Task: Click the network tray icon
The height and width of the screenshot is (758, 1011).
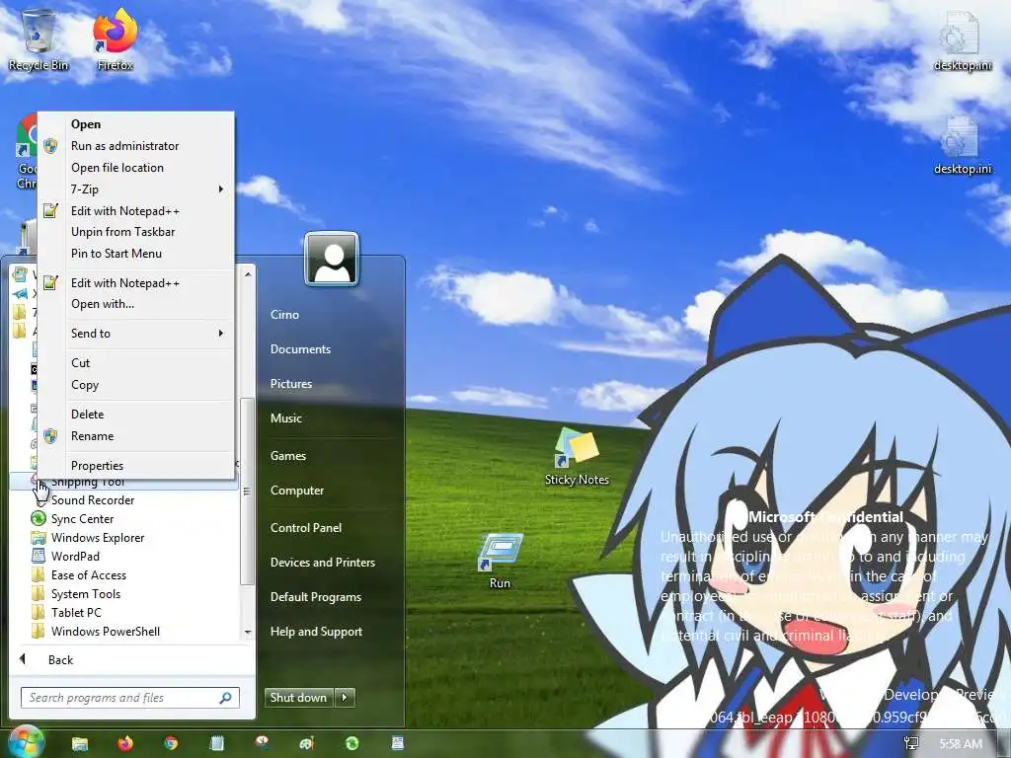Action: 911,744
